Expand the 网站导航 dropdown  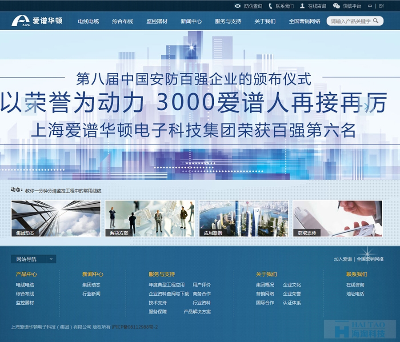(33, 259)
